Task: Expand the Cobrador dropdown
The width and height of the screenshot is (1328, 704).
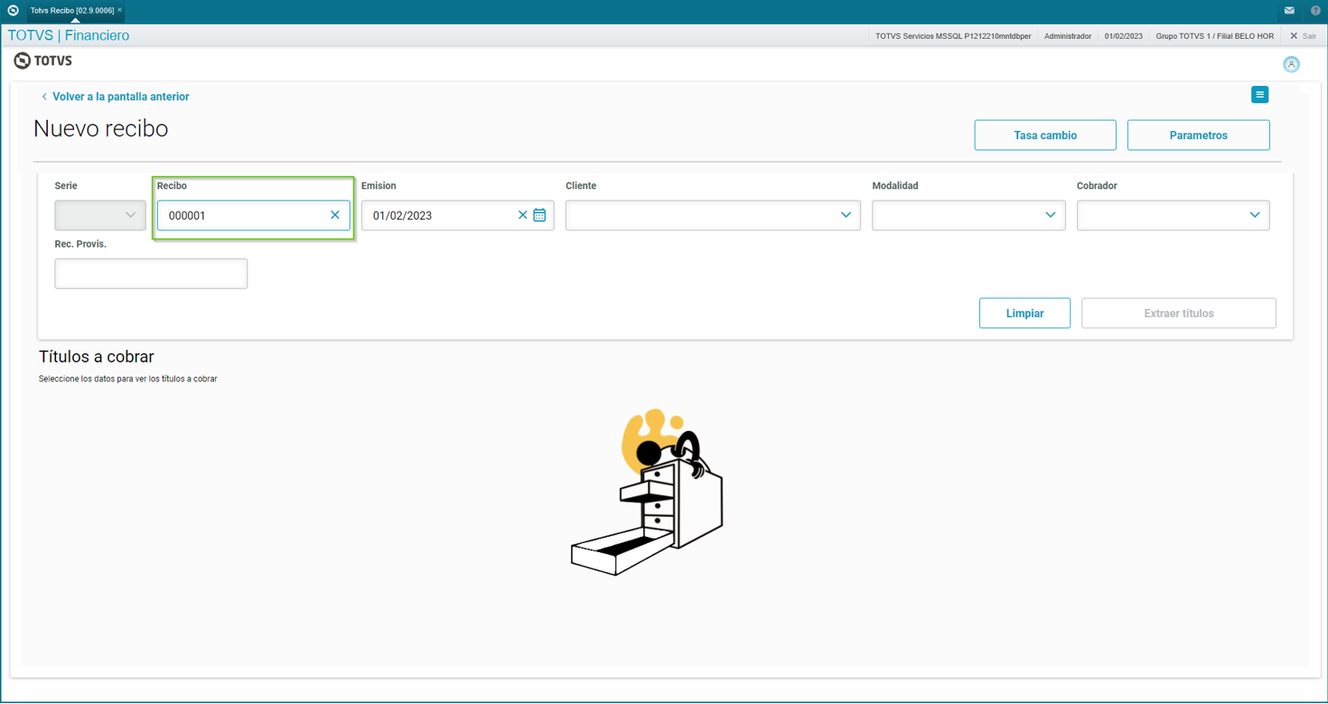Action: (x=1174, y=215)
